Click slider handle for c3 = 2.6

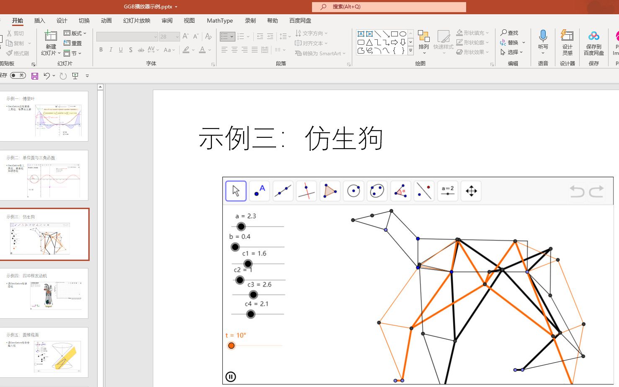253,295
